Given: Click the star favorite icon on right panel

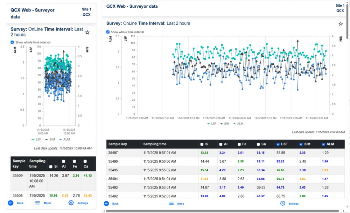Looking at the screenshot, I should click(x=341, y=23).
